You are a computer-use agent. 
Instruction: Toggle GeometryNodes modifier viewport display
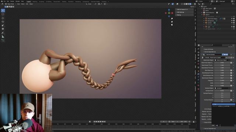225,55
